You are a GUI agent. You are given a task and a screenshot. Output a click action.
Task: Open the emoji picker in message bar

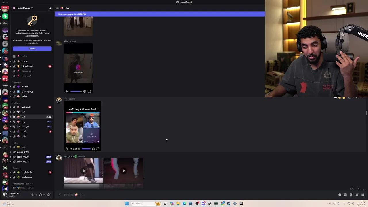point(357,195)
